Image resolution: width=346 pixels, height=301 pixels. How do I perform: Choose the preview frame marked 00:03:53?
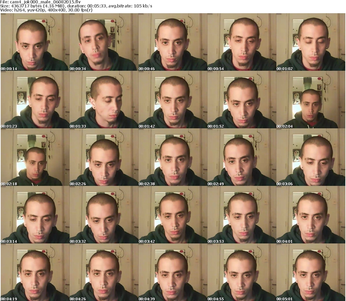point(242,215)
